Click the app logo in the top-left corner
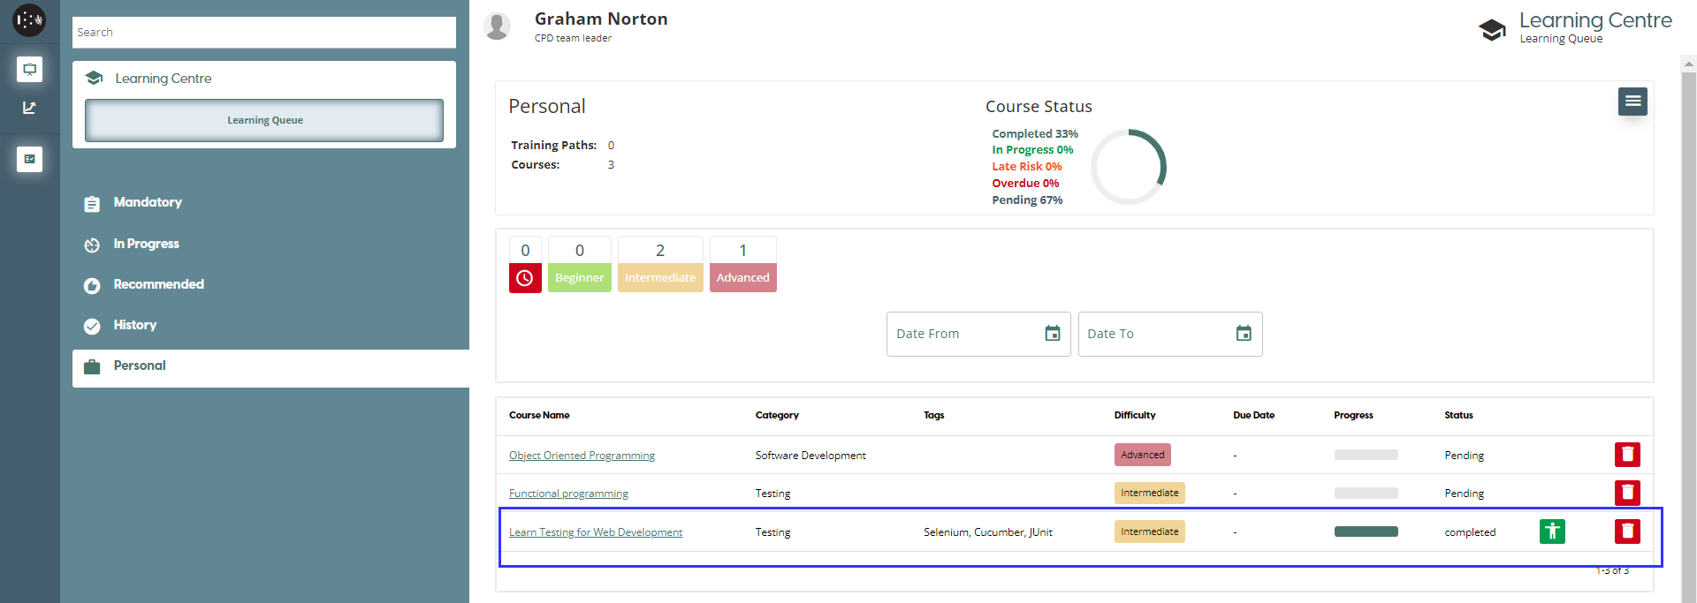The height and width of the screenshot is (603, 1697). [x=29, y=19]
